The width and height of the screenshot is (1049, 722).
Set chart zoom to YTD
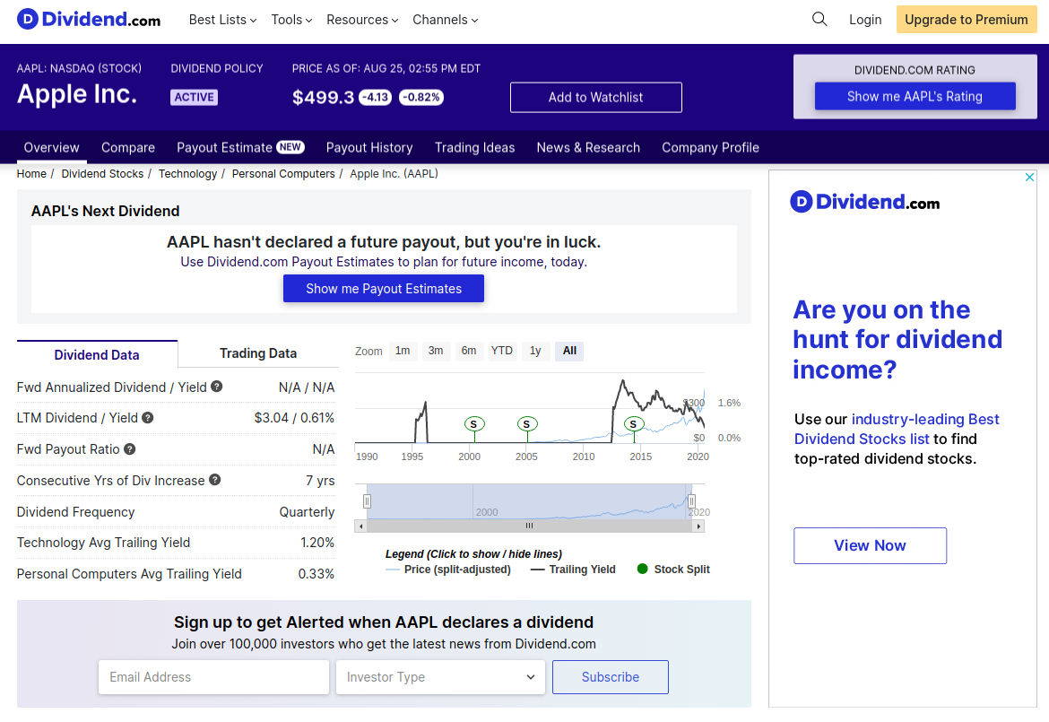(x=502, y=351)
